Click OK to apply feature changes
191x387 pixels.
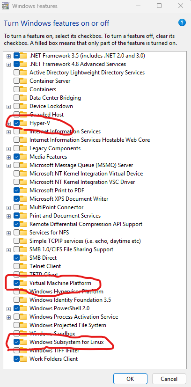(130, 379)
